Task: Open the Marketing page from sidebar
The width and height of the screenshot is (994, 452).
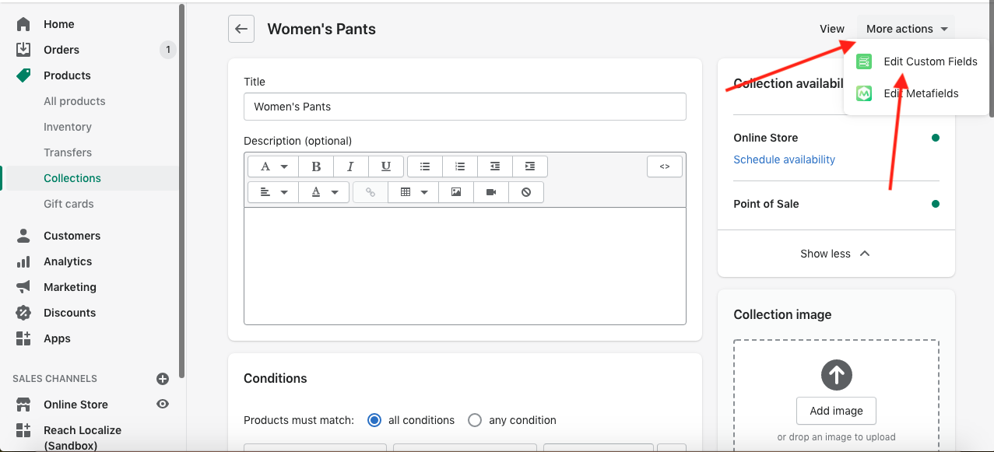Action: pos(70,287)
